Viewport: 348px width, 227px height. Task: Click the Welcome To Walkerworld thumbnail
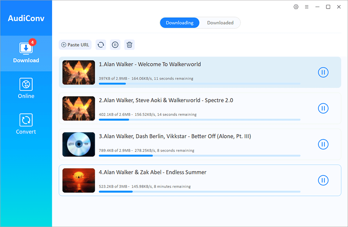point(79,72)
